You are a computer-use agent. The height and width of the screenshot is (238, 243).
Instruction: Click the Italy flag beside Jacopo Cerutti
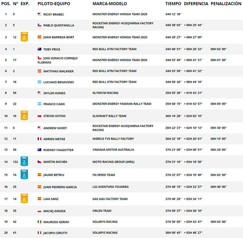pyautogui.click(x=39, y=232)
